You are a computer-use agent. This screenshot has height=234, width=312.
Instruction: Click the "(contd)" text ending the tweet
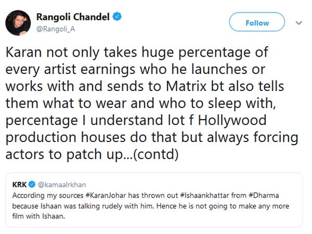tap(156, 154)
